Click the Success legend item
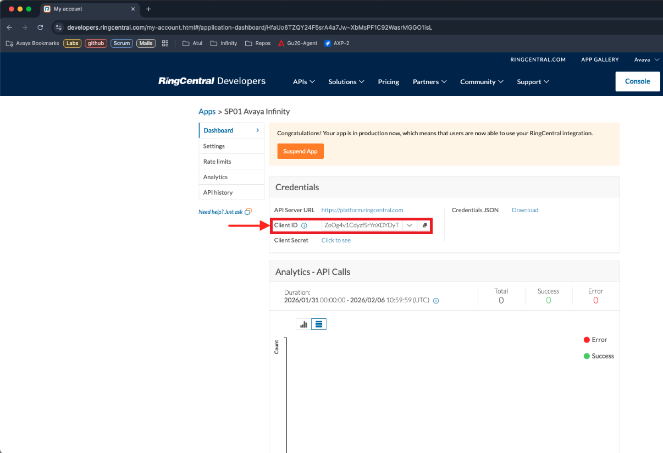663x453 pixels. click(599, 356)
